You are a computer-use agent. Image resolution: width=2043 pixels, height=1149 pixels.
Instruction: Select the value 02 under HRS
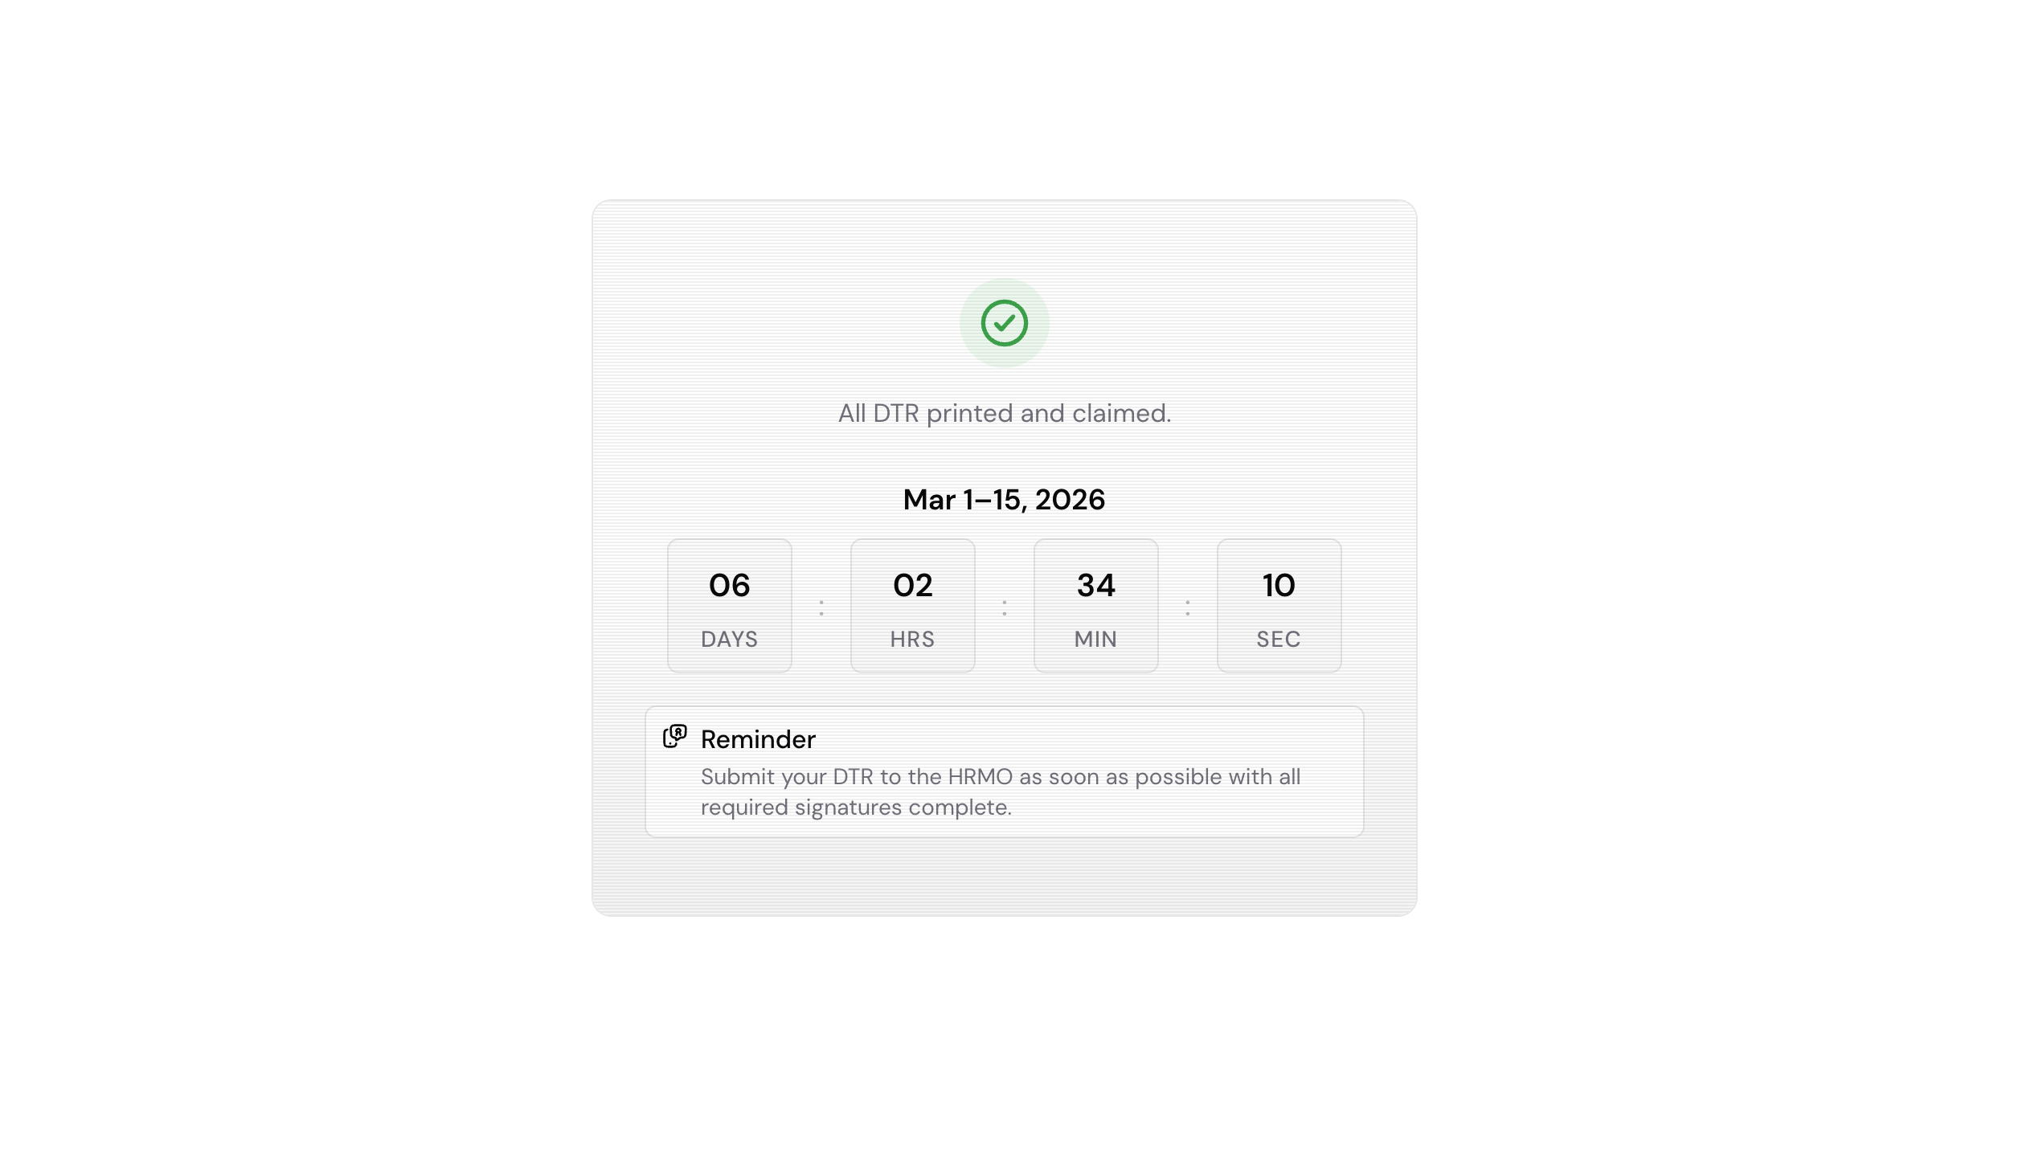912,585
